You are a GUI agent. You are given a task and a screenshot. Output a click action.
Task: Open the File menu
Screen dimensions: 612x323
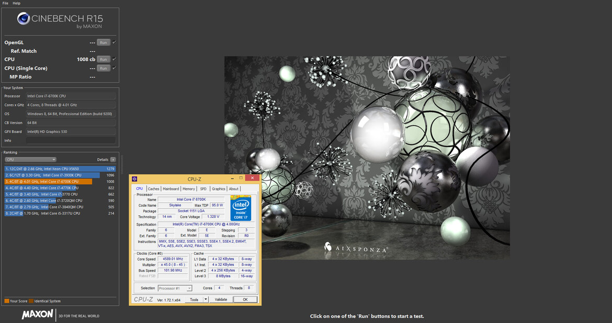[5, 3]
